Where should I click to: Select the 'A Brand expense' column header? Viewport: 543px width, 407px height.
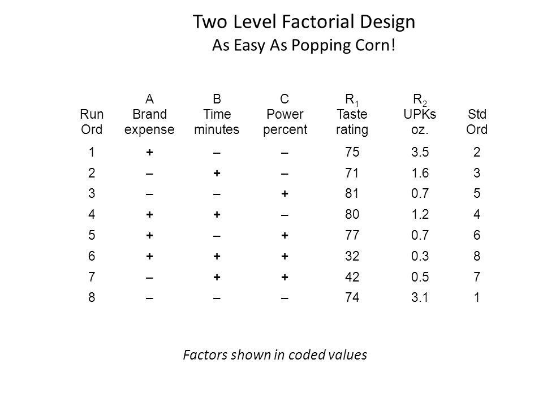(149, 115)
